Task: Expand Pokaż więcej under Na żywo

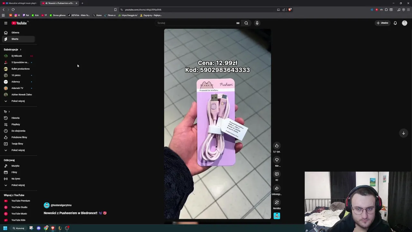Action: pos(18,185)
